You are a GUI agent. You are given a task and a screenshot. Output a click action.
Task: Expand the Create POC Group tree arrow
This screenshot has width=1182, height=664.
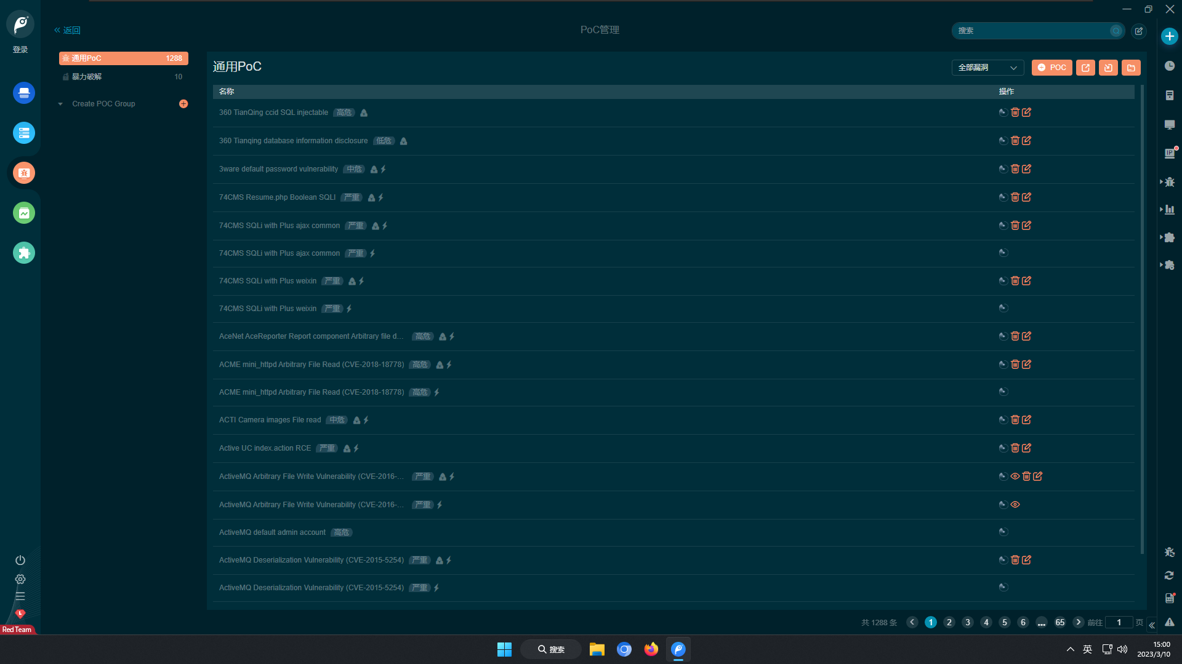tap(60, 104)
